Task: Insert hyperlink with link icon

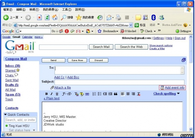Action: (x=87, y=94)
